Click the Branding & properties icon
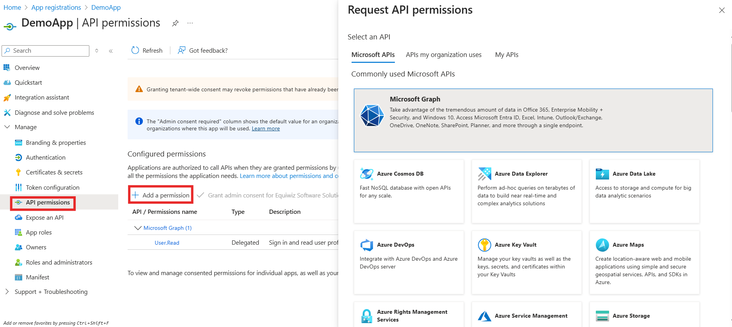732x327 pixels. click(x=18, y=143)
